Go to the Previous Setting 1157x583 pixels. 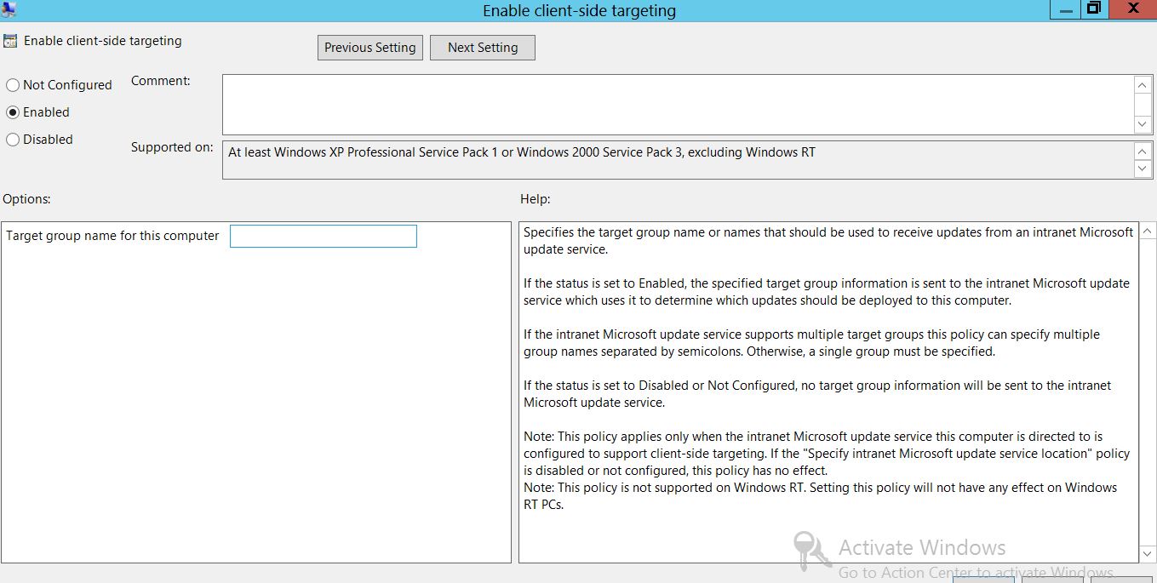[x=369, y=48]
